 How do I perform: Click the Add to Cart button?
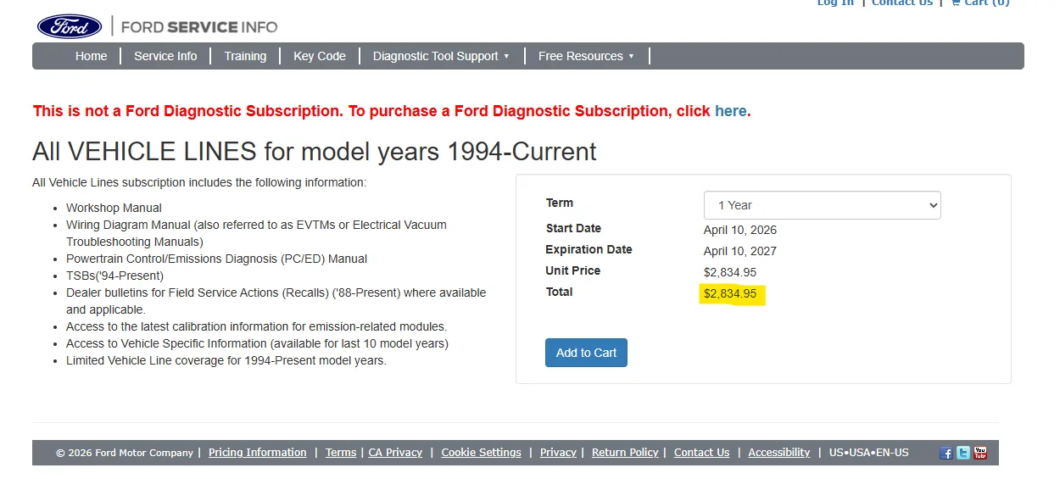(x=586, y=353)
